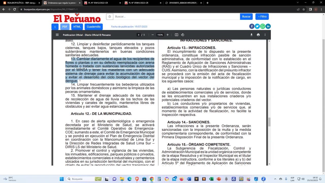Open the browser tab search dropdown

(x=298, y=3)
